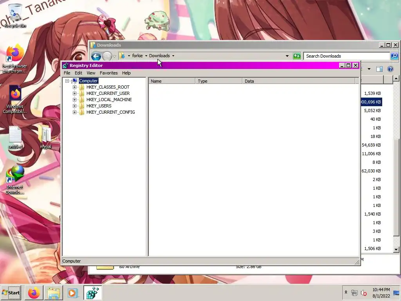
Task: Expand HKEY_CLASSES_ROOT node
Action: click(x=74, y=87)
